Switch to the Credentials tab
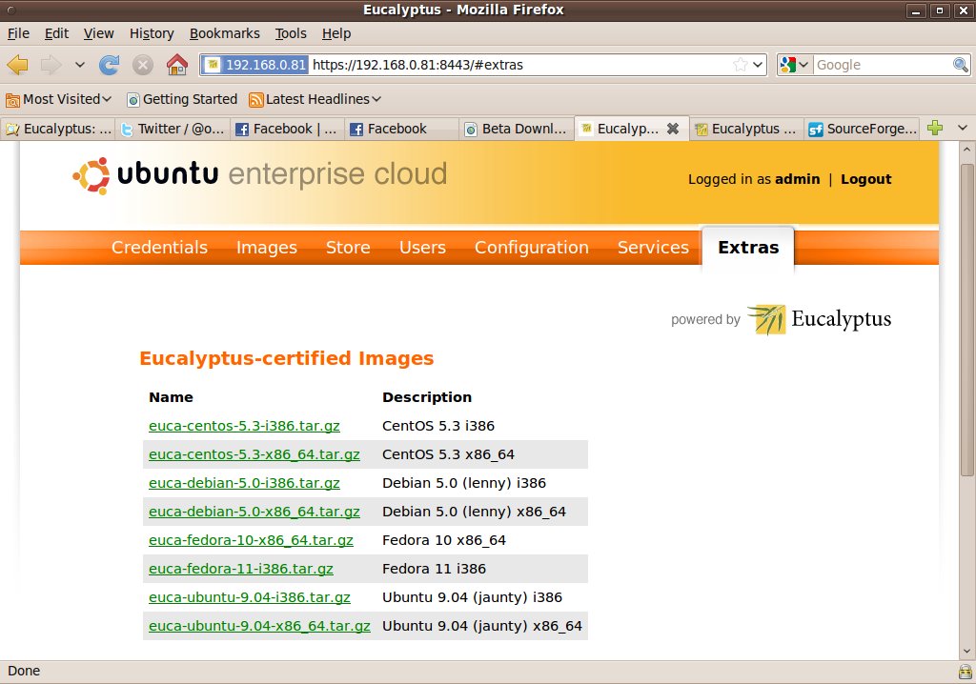Image resolution: width=976 pixels, height=684 pixels. pos(159,248)
